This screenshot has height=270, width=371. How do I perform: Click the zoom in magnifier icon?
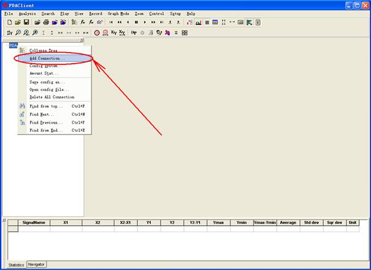click(x=18, y=32)
